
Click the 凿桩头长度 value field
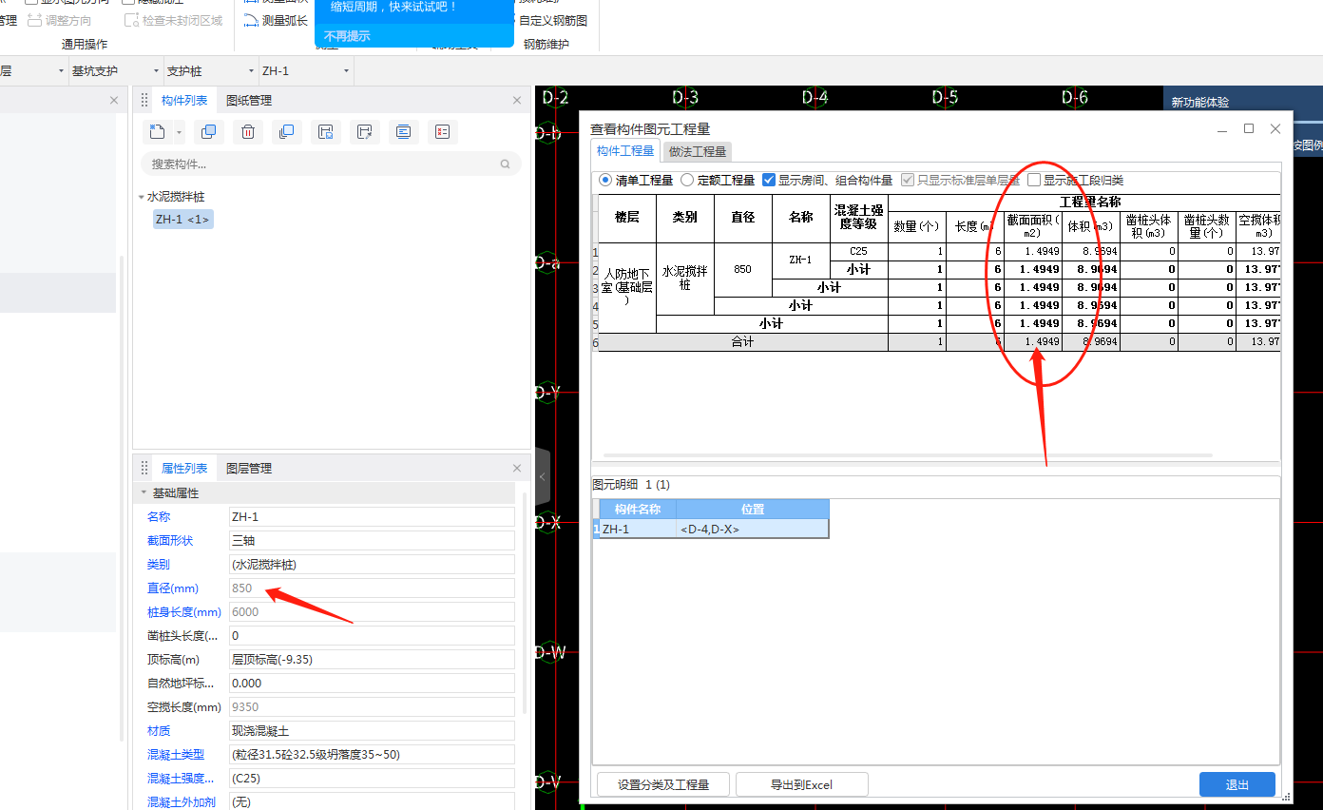(x=372, y=636)
